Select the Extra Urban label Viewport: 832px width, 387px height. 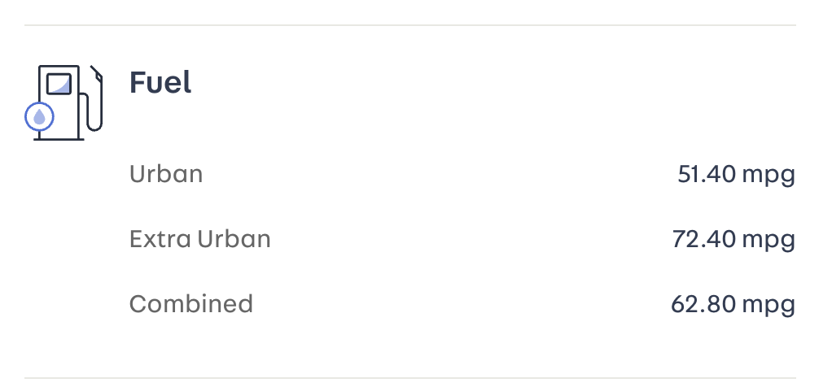[x=200, y=239]
